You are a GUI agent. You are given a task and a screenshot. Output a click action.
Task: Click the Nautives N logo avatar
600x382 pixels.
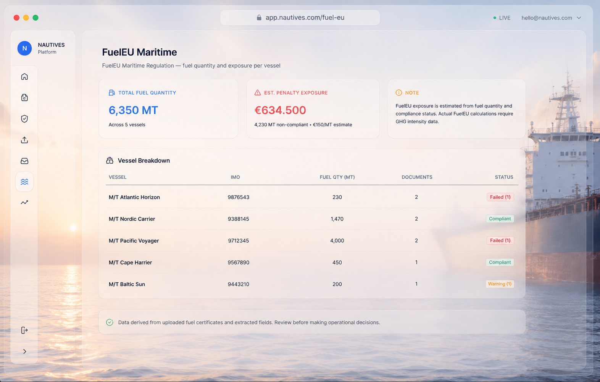[x=24, y=48]
